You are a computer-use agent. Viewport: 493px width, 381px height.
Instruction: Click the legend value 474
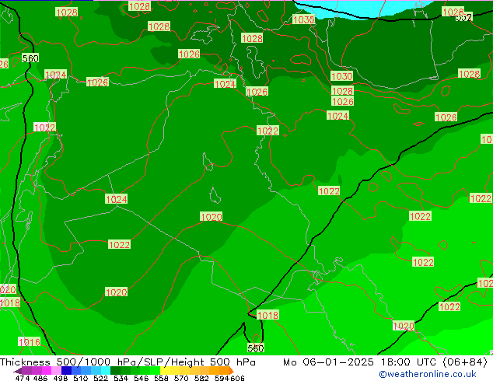[x=23, y=378]
